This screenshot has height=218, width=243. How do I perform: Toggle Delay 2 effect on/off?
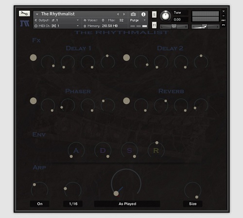point(126,57)
